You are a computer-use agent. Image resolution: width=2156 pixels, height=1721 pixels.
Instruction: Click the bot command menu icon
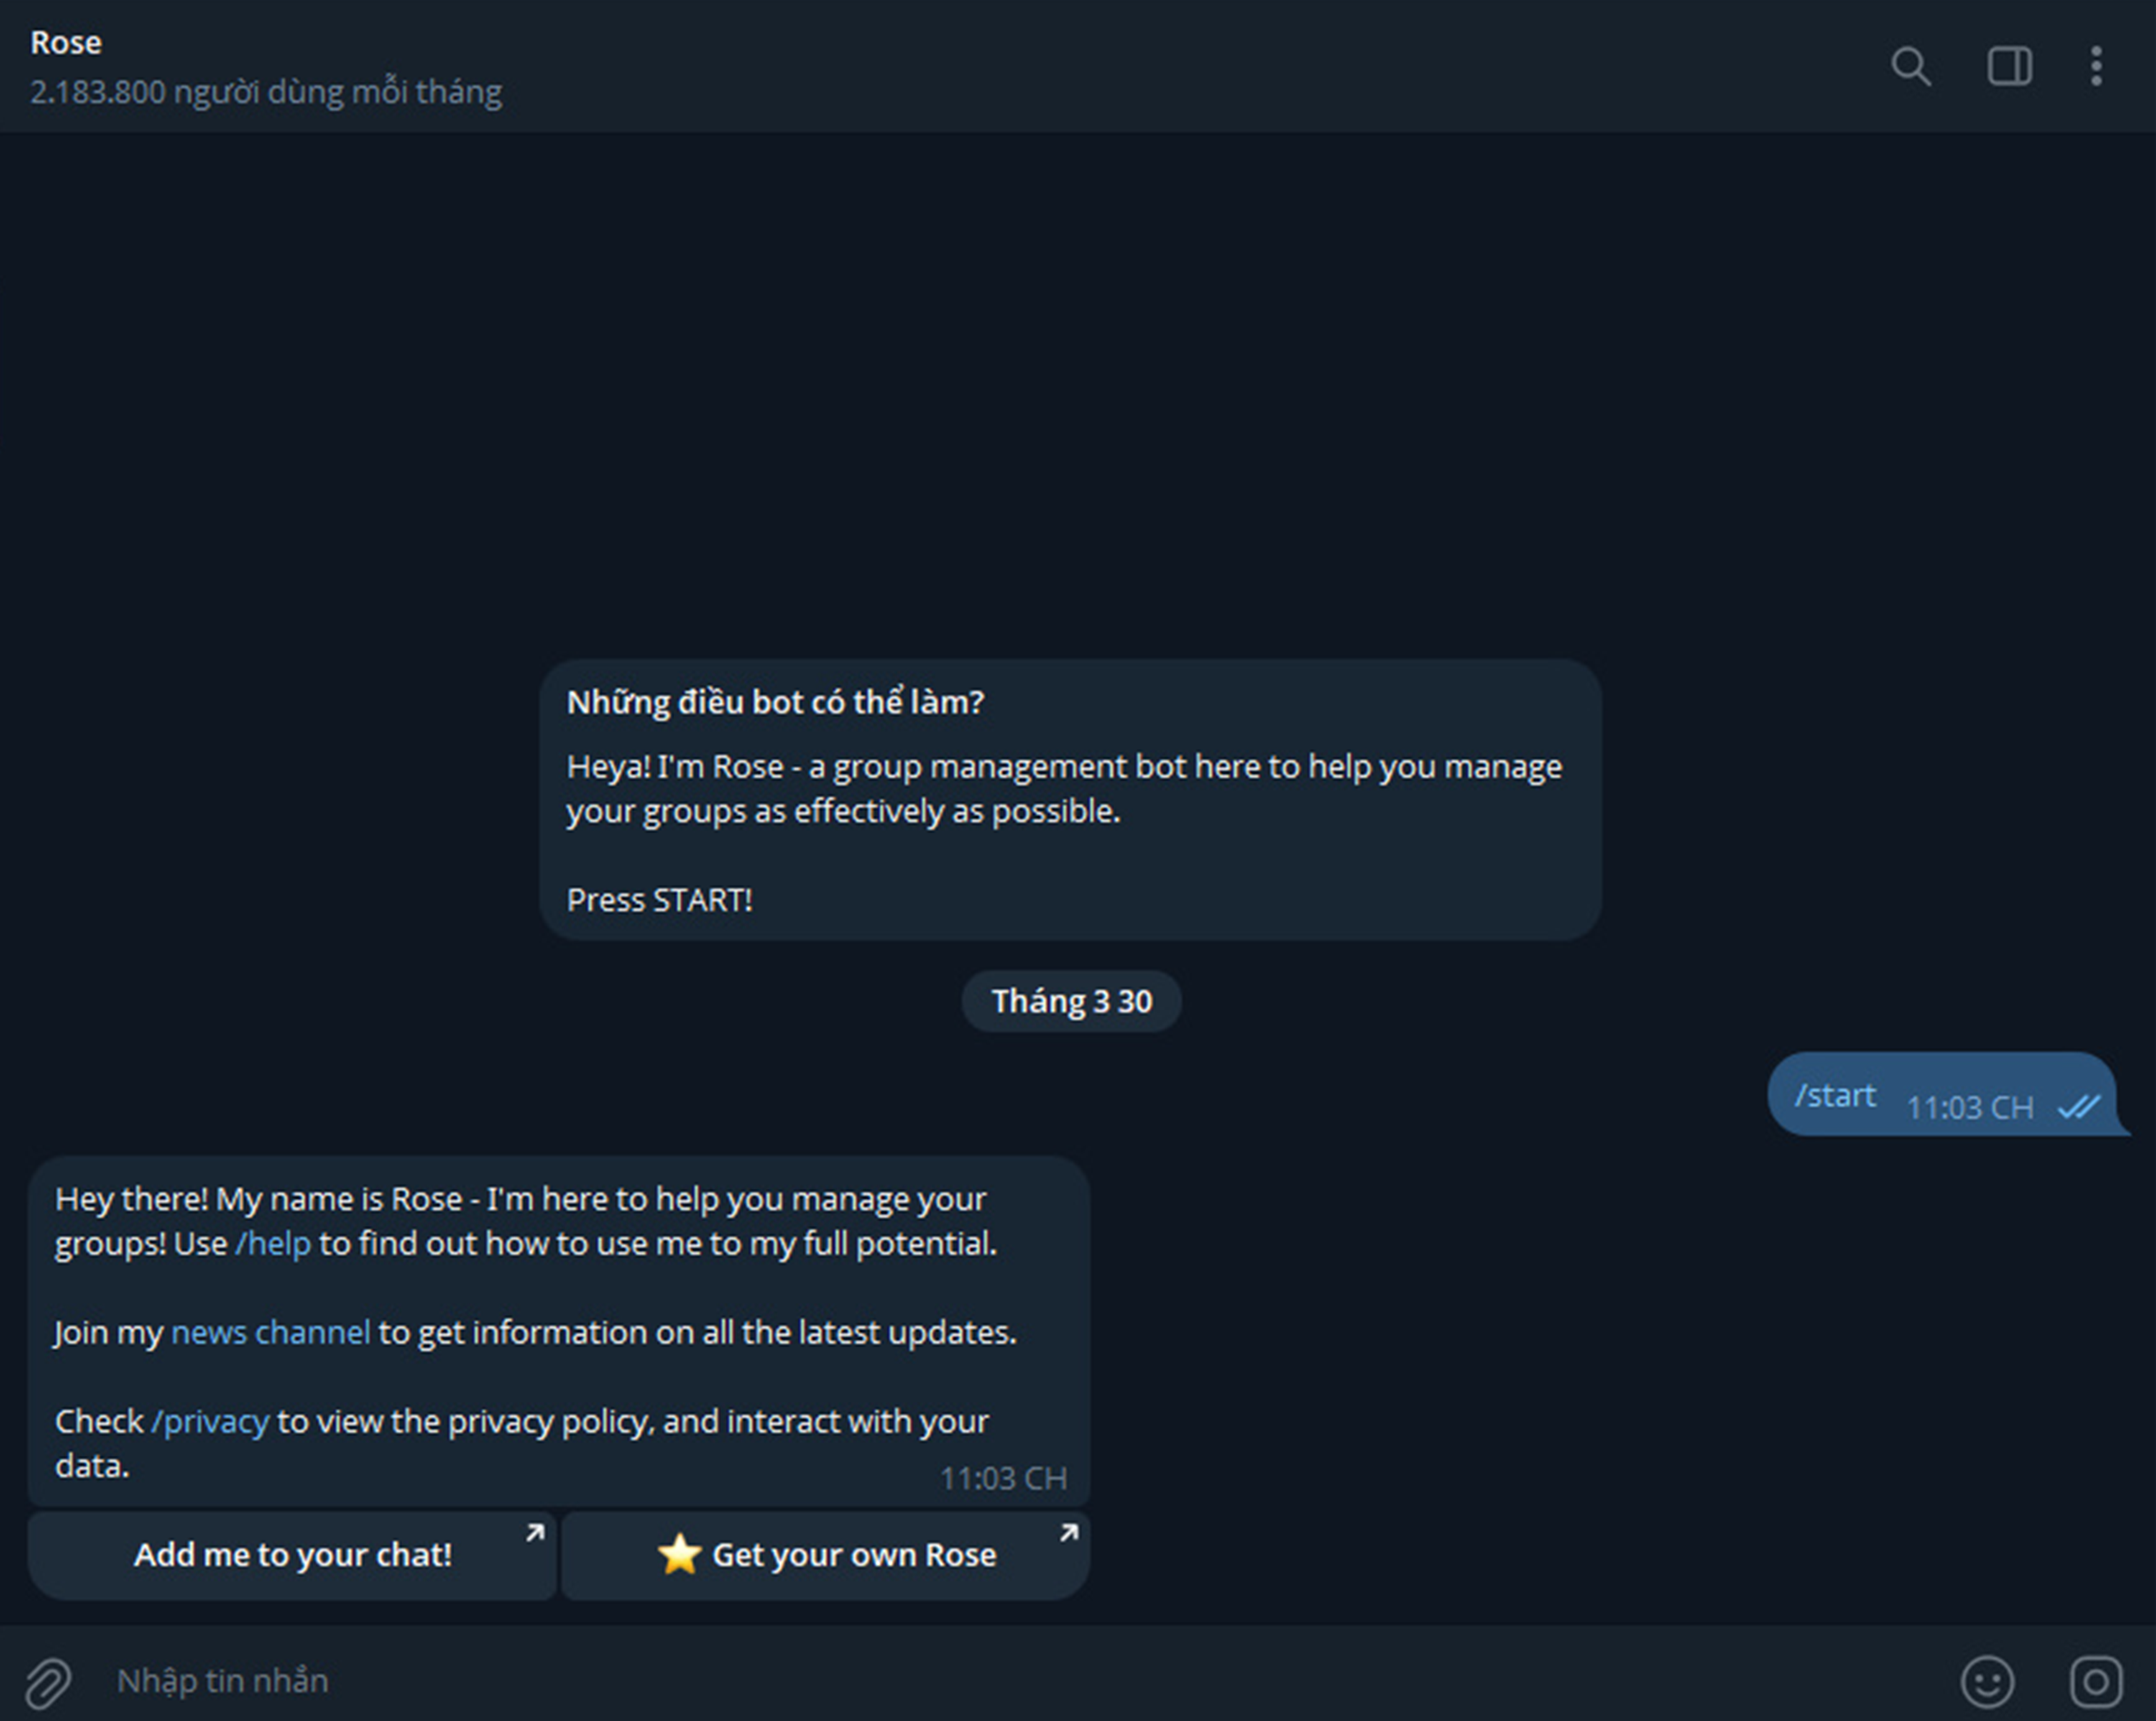2095,1681
